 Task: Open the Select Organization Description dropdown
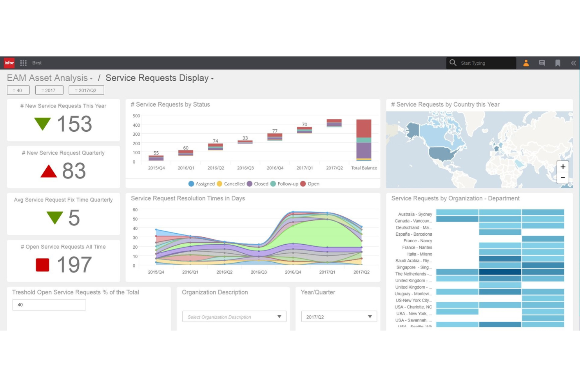234,317
